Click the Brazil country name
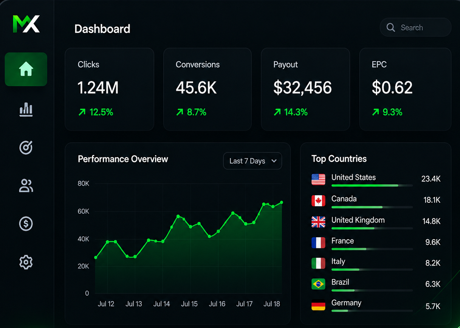 tap(340, 282)
